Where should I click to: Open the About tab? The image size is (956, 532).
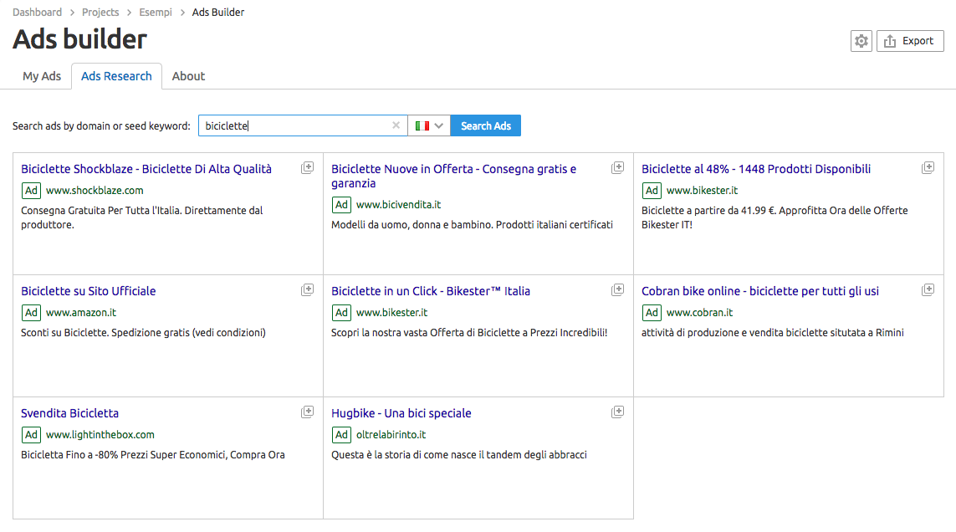187,76
